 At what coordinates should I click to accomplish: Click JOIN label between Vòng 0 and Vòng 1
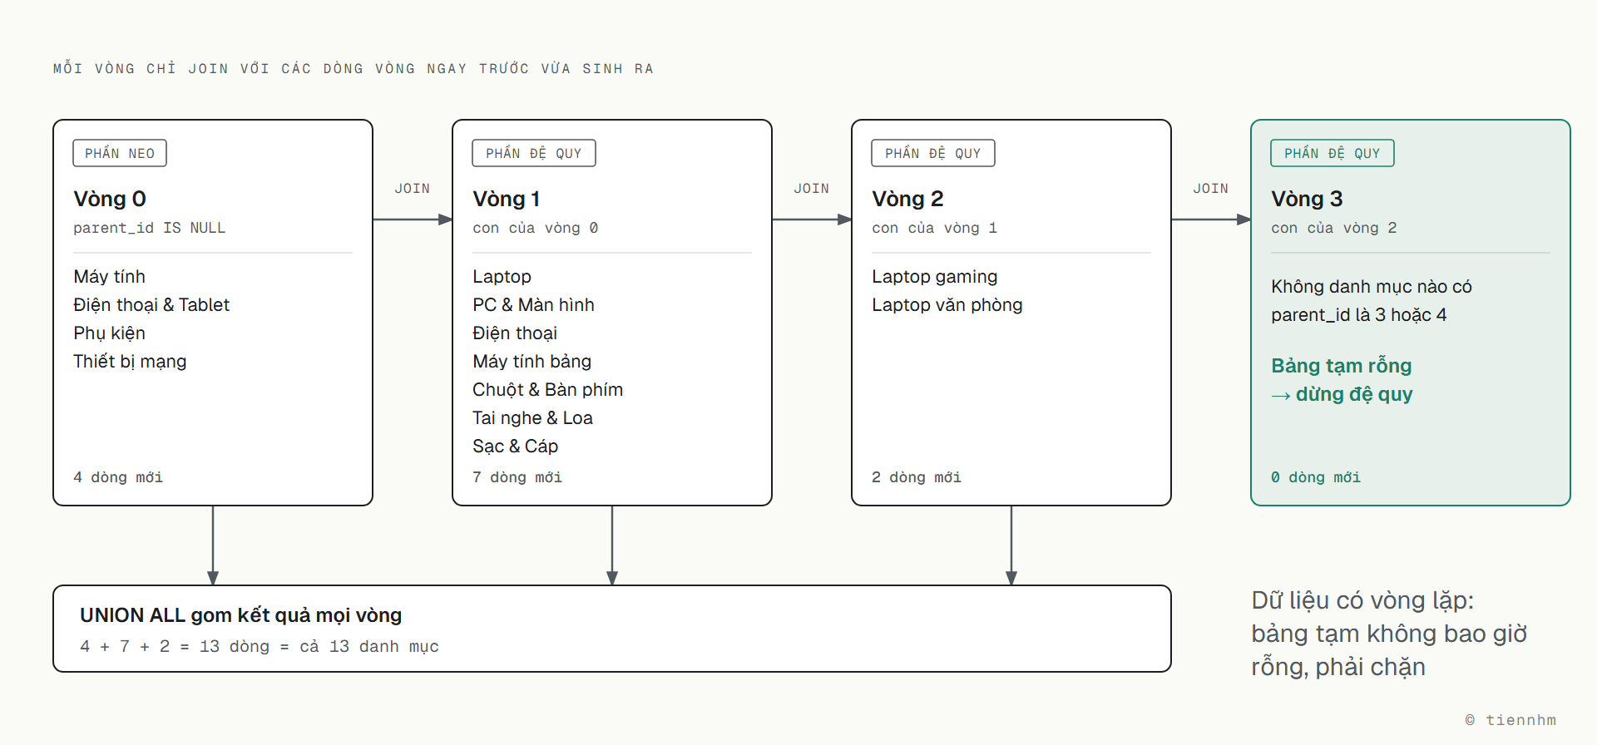(413, 189)
